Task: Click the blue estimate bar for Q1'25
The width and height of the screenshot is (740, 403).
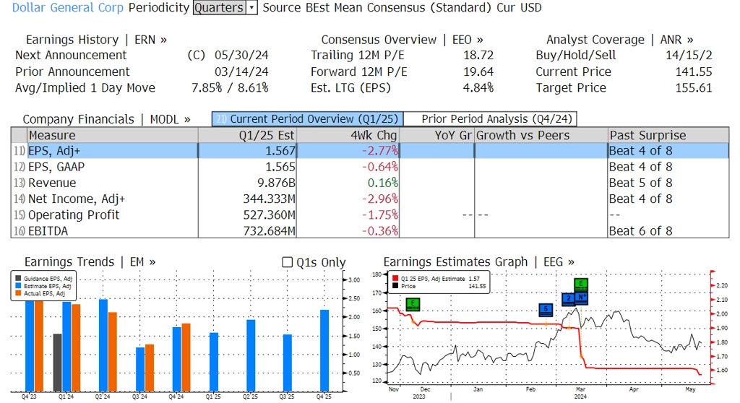Action: pyautogui.click(x=214, y=362)
